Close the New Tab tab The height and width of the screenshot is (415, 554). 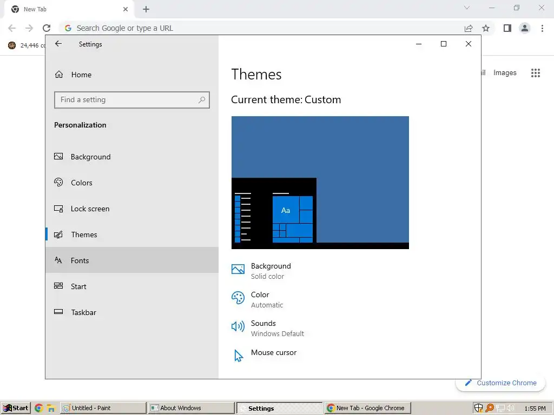coord(126,9)
